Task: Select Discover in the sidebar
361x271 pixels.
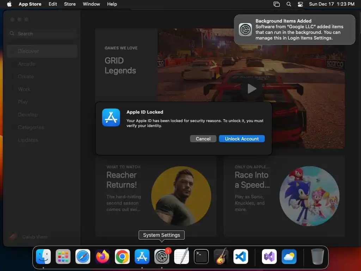Action: coord(42,51)
